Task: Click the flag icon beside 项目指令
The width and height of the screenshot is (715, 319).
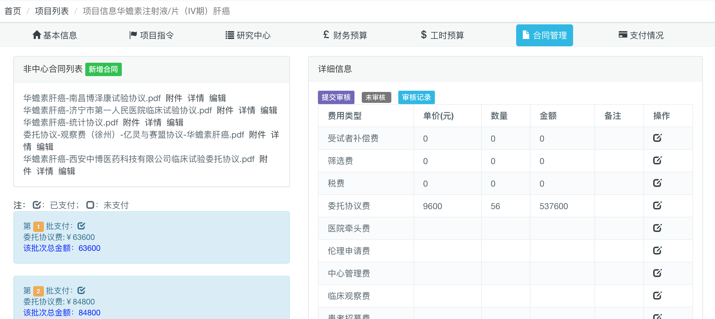Action: [133, 35]
